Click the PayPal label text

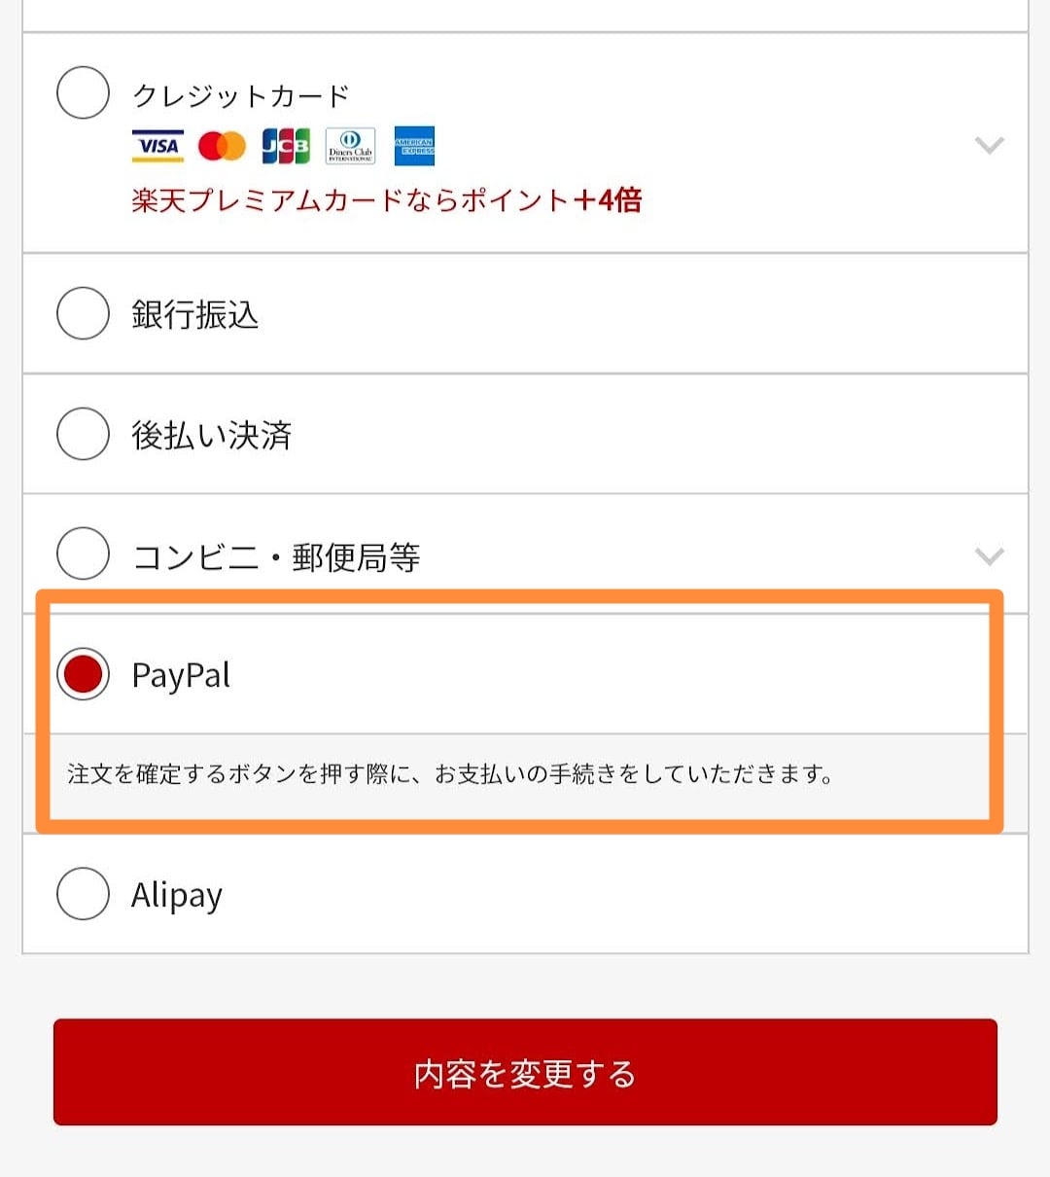pos(181,675)
